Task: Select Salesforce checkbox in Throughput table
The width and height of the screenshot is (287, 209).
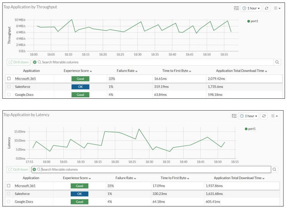Action: [x=9, y=87]
